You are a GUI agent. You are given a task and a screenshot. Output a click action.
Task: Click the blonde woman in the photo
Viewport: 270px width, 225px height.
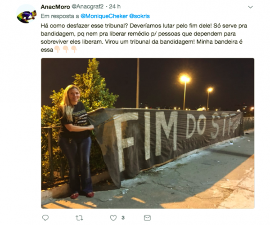(x=76, y=141)
